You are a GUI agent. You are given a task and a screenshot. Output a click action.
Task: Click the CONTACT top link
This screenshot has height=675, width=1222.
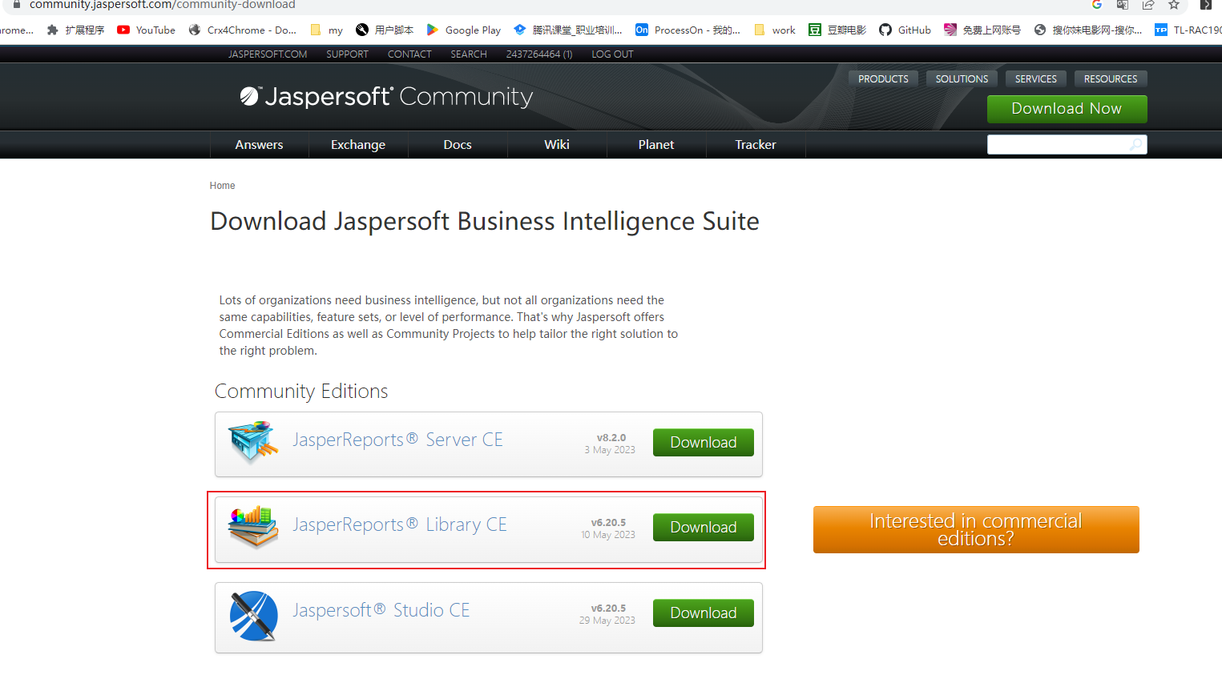coord(409,54)
